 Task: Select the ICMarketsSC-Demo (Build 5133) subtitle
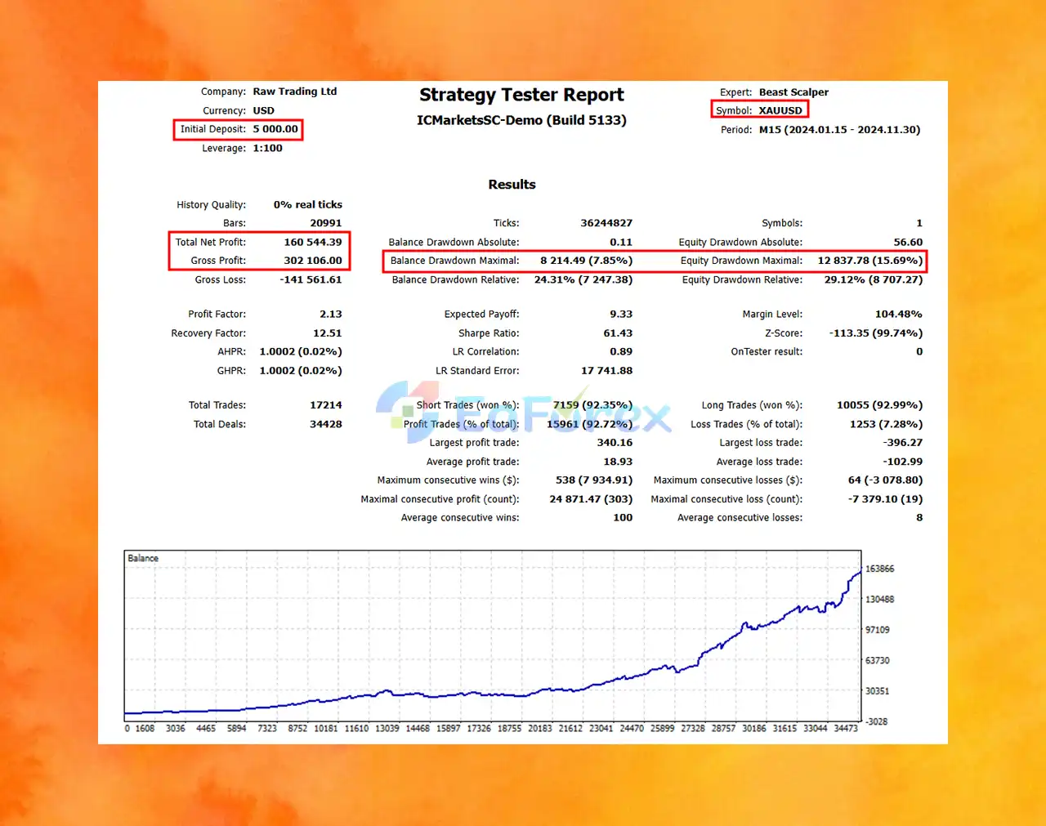(x=521, y=120)
